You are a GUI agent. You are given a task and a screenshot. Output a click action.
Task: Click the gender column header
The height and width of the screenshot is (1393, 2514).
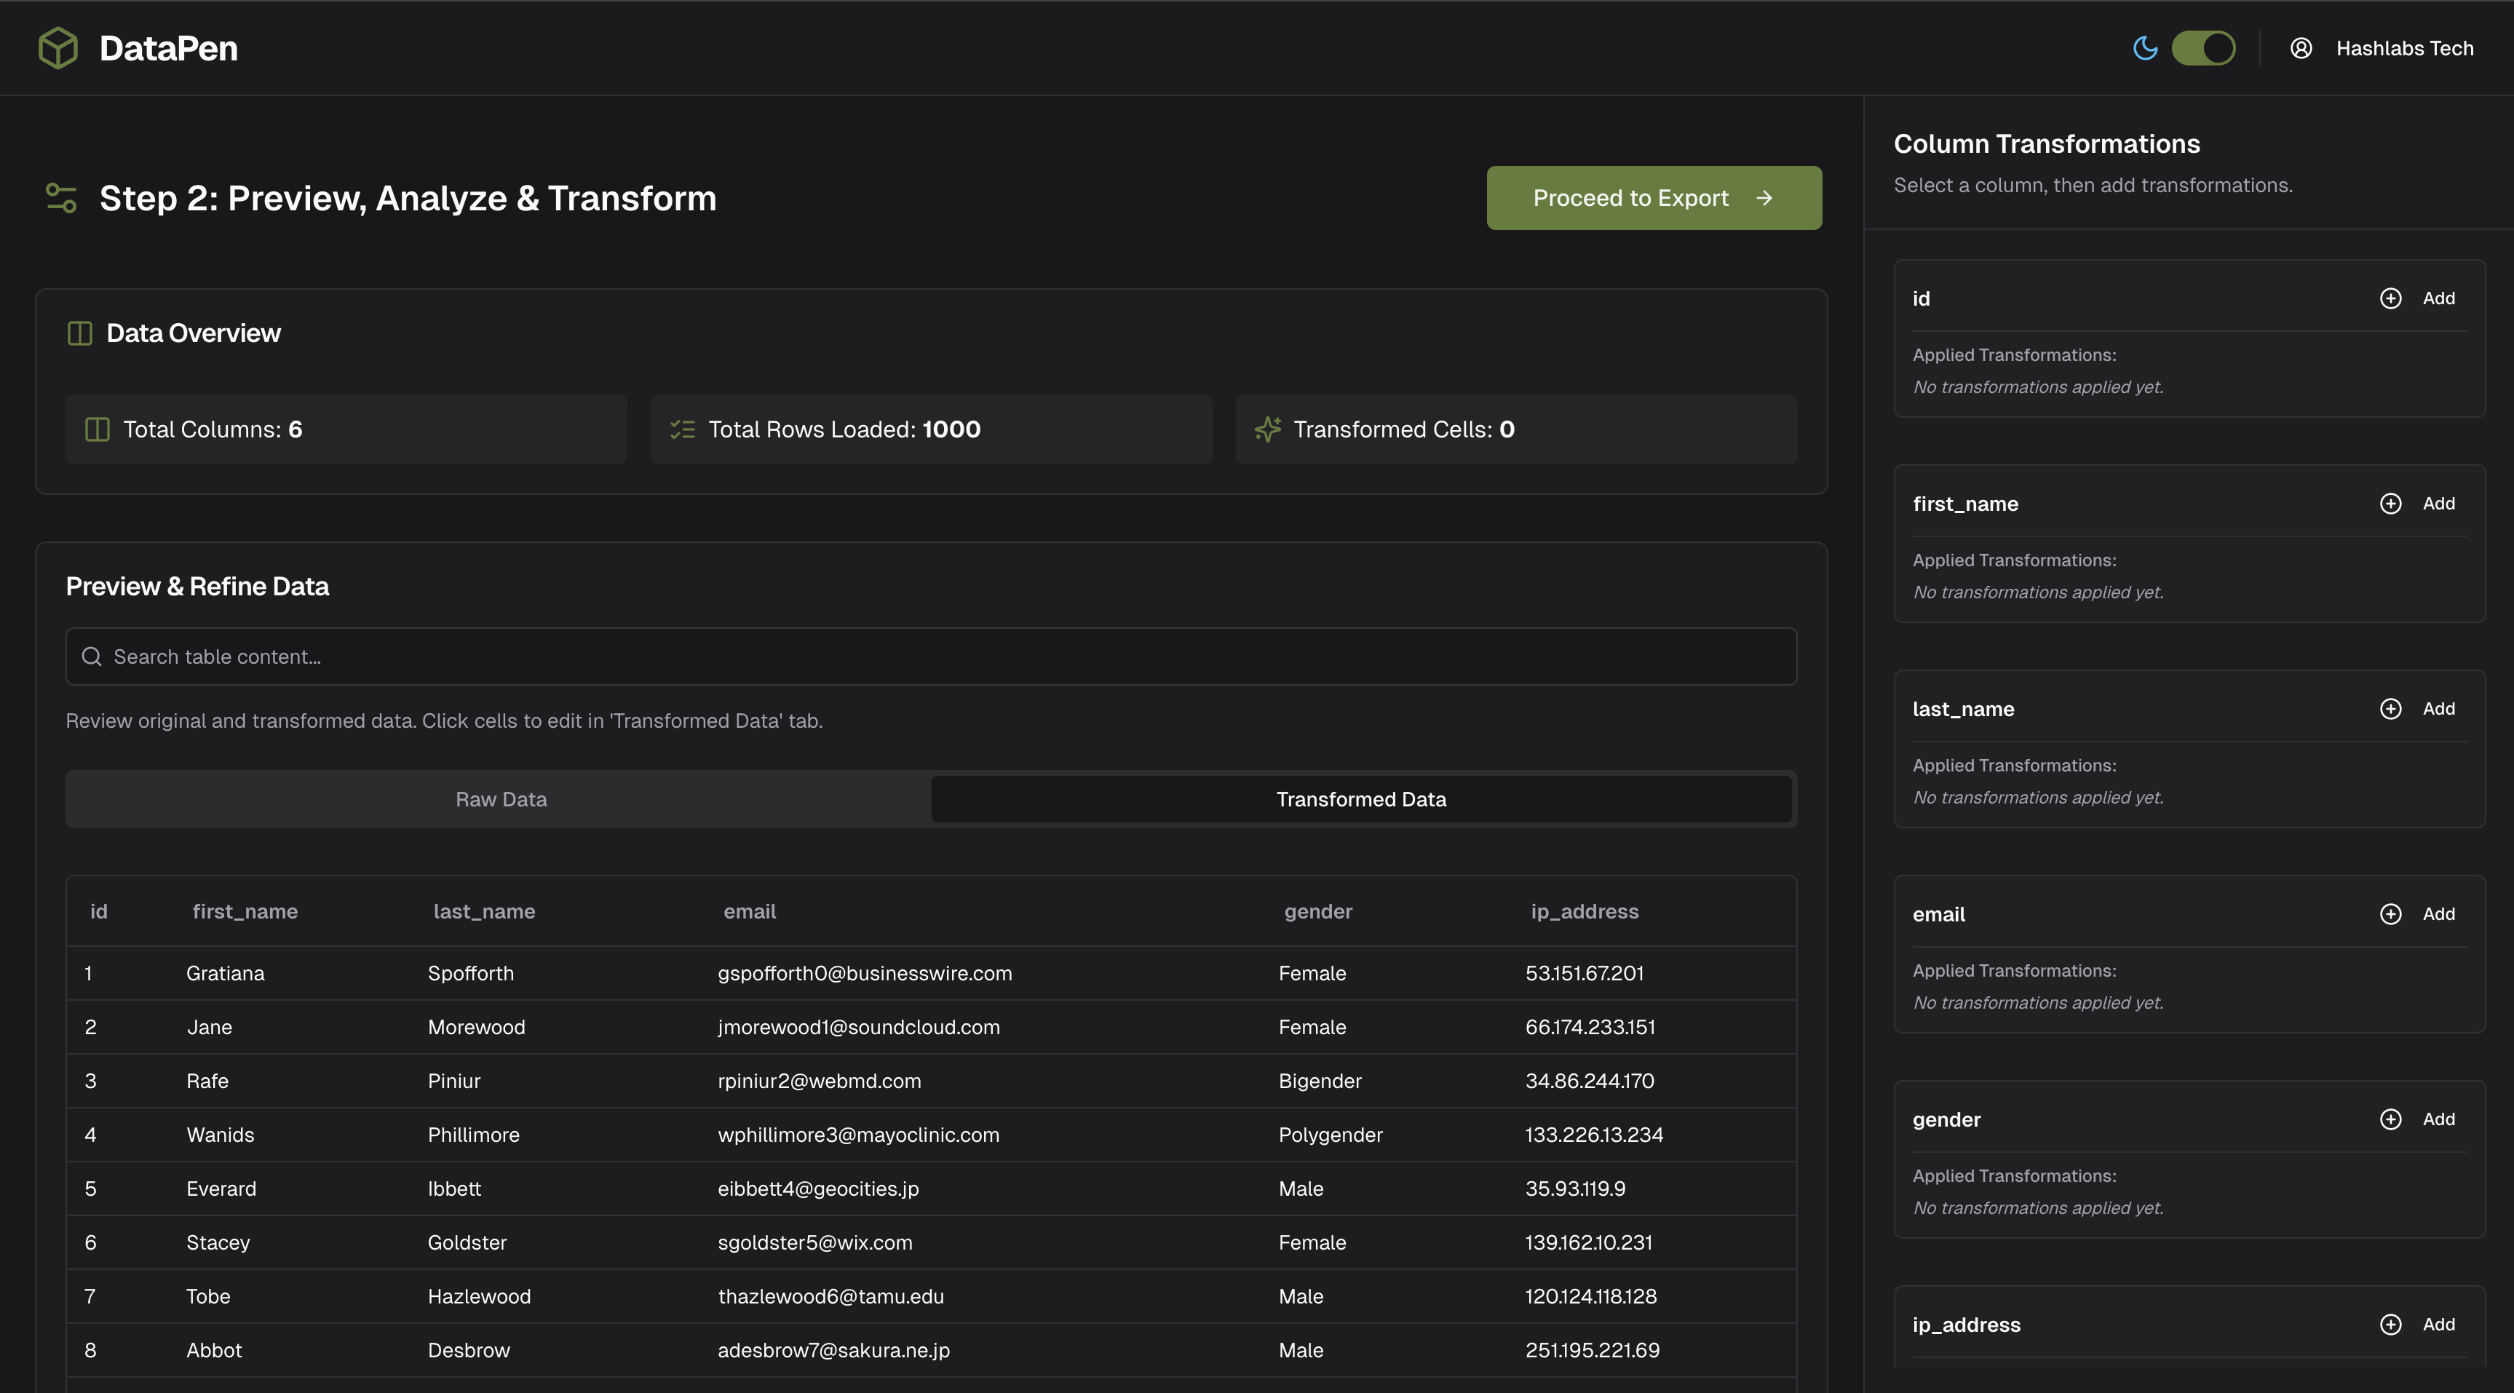pos(1317,912)
